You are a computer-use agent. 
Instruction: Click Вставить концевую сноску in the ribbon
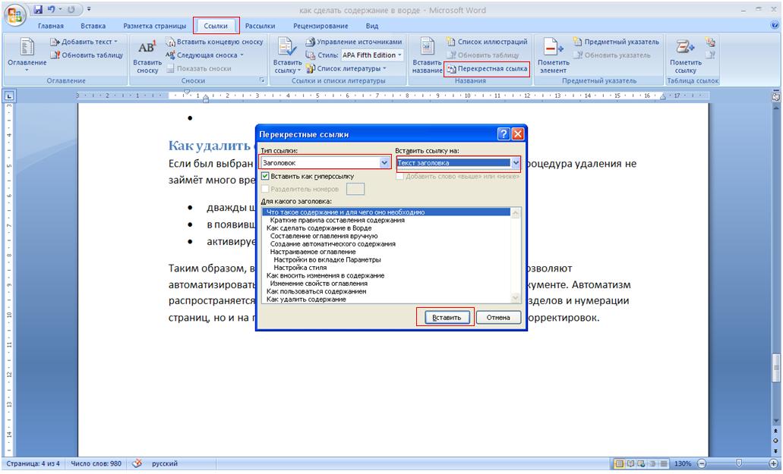click(x=215, y=42)
